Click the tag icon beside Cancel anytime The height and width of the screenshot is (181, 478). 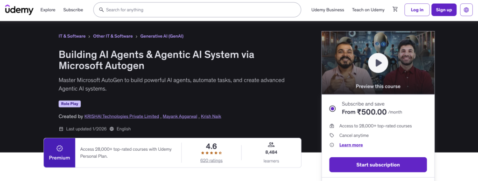[x=332, y=135]
